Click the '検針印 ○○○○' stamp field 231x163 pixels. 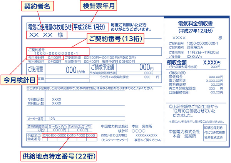click(132, 131)
